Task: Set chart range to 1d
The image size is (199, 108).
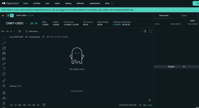Action: pyautogui.click(x=38, y=105)
